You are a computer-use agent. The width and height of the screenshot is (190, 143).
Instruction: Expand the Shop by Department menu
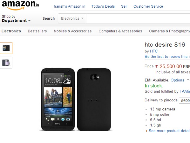(16, 19)
